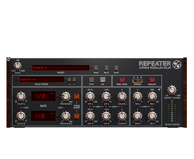
Task: Open the settings gear icon
Action: pos(8,59)
